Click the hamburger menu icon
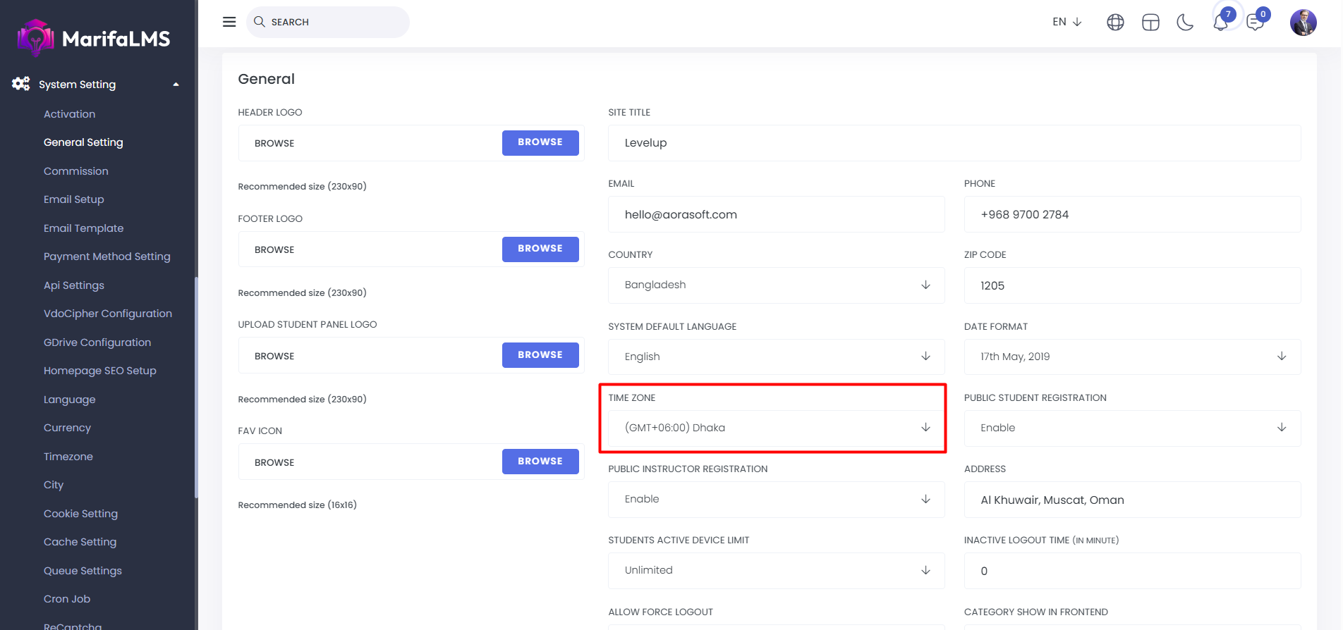Image resolution: width=1343 pixels, height=630 pixels. [x=229, y=22]
